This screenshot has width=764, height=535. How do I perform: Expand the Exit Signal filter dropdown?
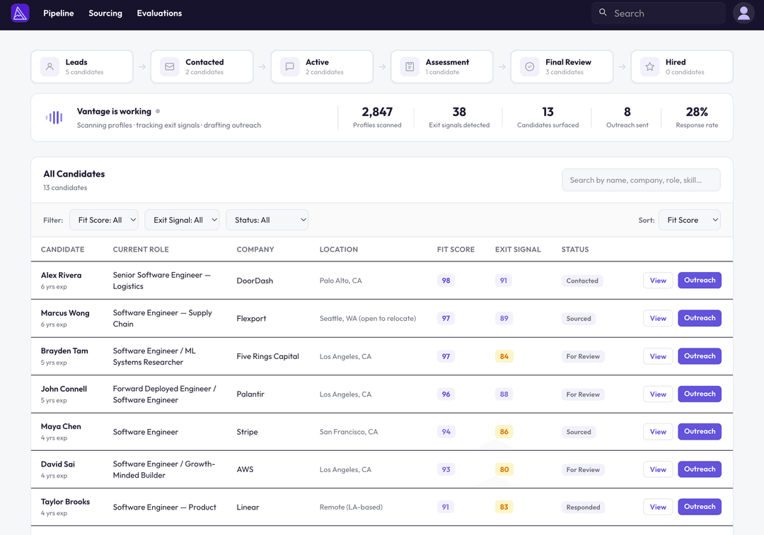tap(183, 220)
